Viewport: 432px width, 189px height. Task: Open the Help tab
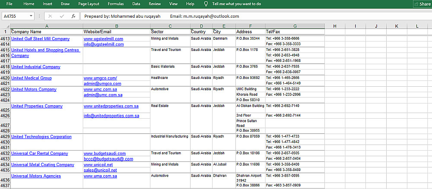pos(190,4)
